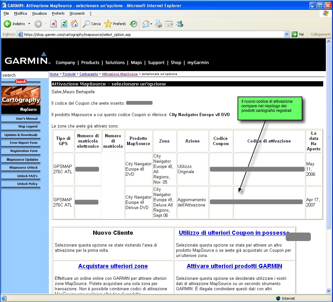The image size is (333, 302).
Task: Open Mapsource Unlock in sidebar
Action: pyautogui.click(x=23, y=168)
